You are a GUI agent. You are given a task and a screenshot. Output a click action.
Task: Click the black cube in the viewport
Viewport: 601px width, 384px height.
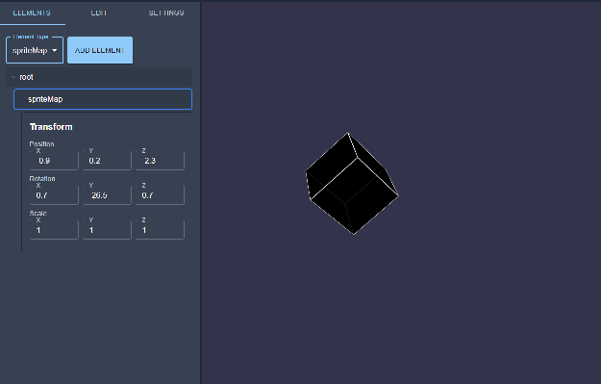352,184
